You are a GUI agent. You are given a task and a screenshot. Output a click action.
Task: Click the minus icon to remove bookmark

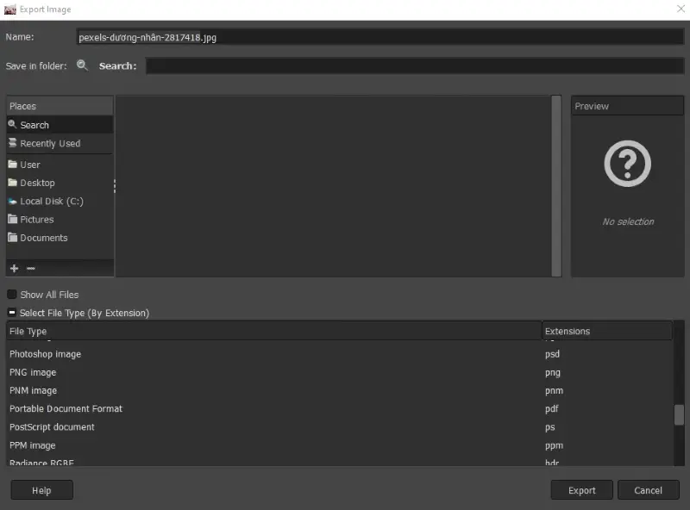31,268
